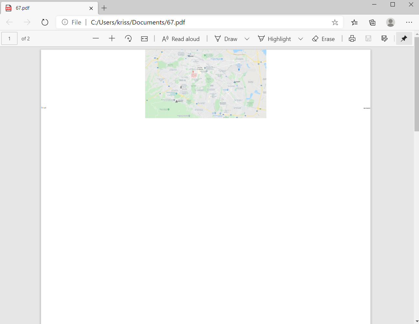Save the PDF file

pos(368,38)
